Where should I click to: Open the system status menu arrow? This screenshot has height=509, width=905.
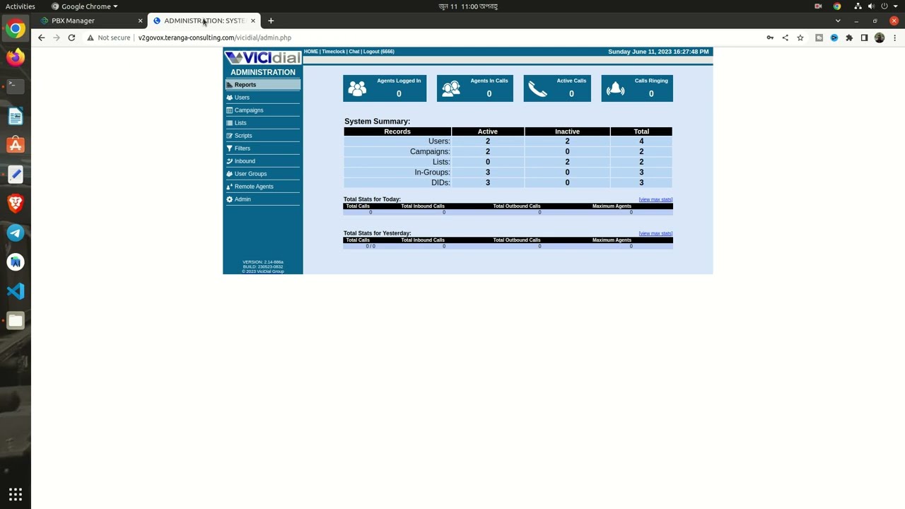point(894,6)
